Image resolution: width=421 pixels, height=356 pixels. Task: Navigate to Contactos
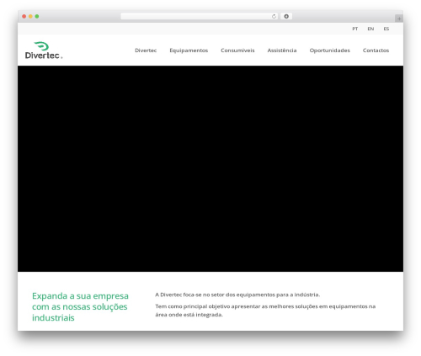click(x=376, y=50)
